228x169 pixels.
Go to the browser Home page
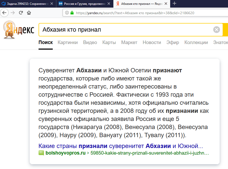click(x=29, y=13)
